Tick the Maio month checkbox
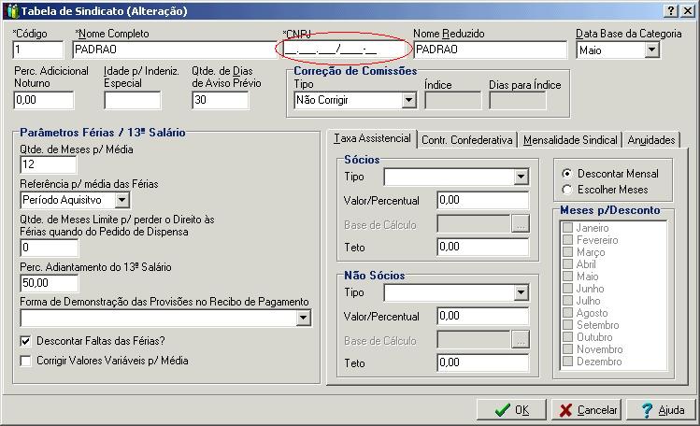 click(567, 277)
